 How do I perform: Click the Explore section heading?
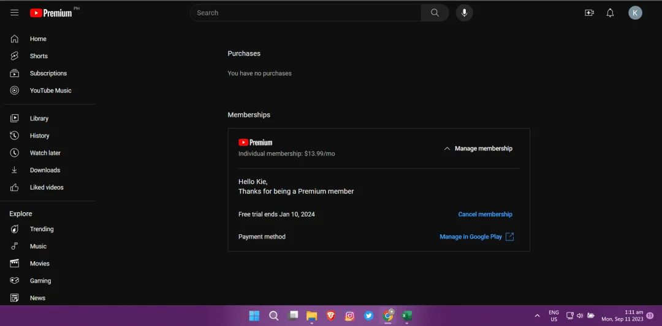21,214
